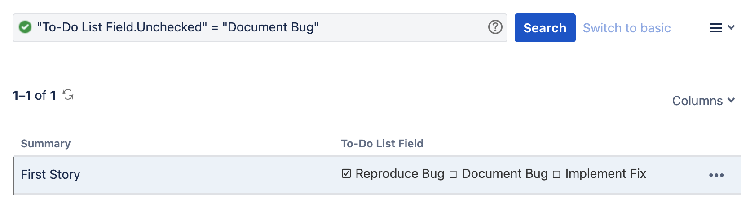
Task: Click the arrow next to Columns
Action: pyautogui.click(x=731, y=100)
